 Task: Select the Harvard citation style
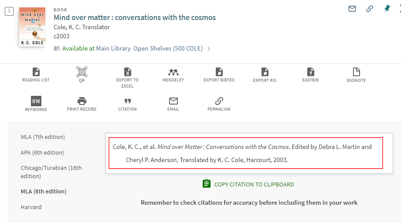click(31, 207)
